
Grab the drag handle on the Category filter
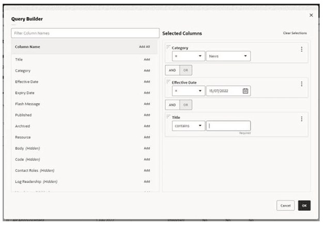(x=168, y=47)
